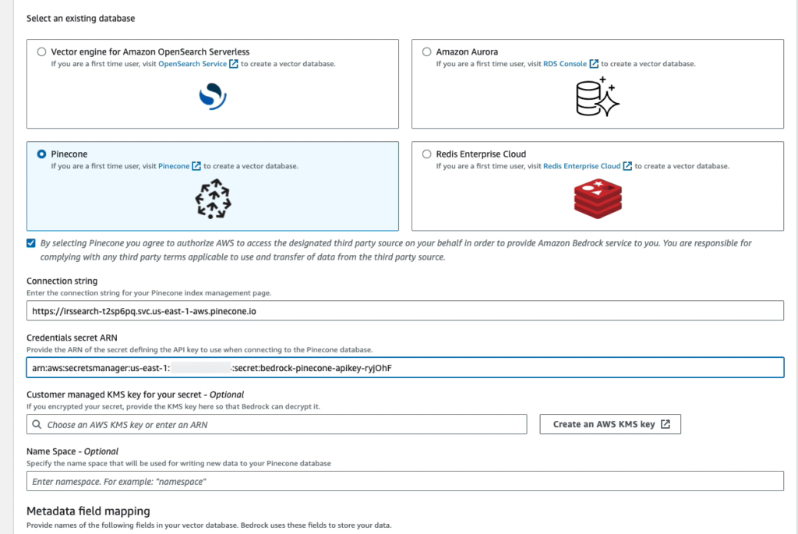Click Create an AWS KMS key button
Image resolution: width=798 pixels, height=534 pixels.
(610, 425)
